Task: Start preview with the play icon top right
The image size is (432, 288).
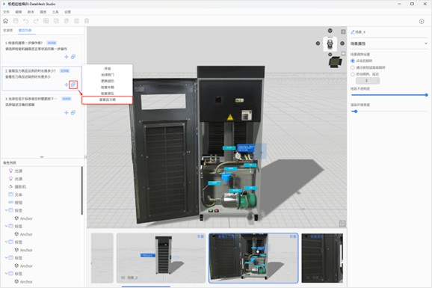Action: (x=422, y=21)
